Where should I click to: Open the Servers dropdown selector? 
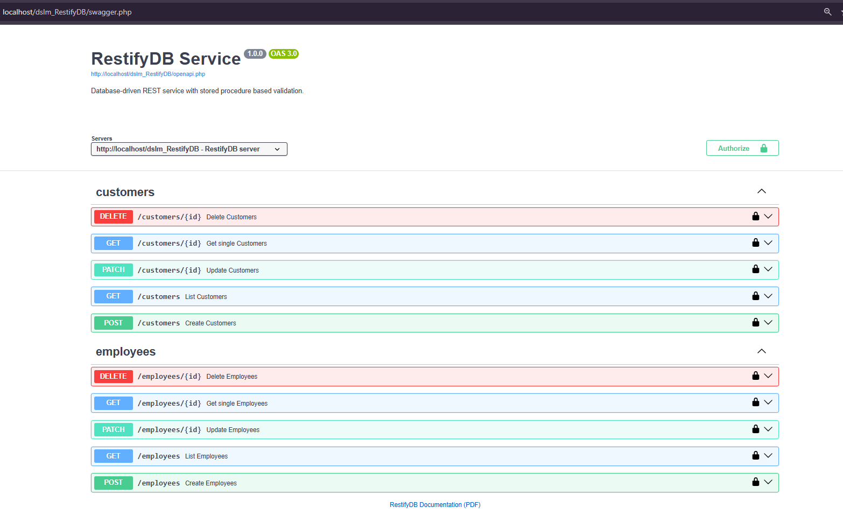coord(189,149)
